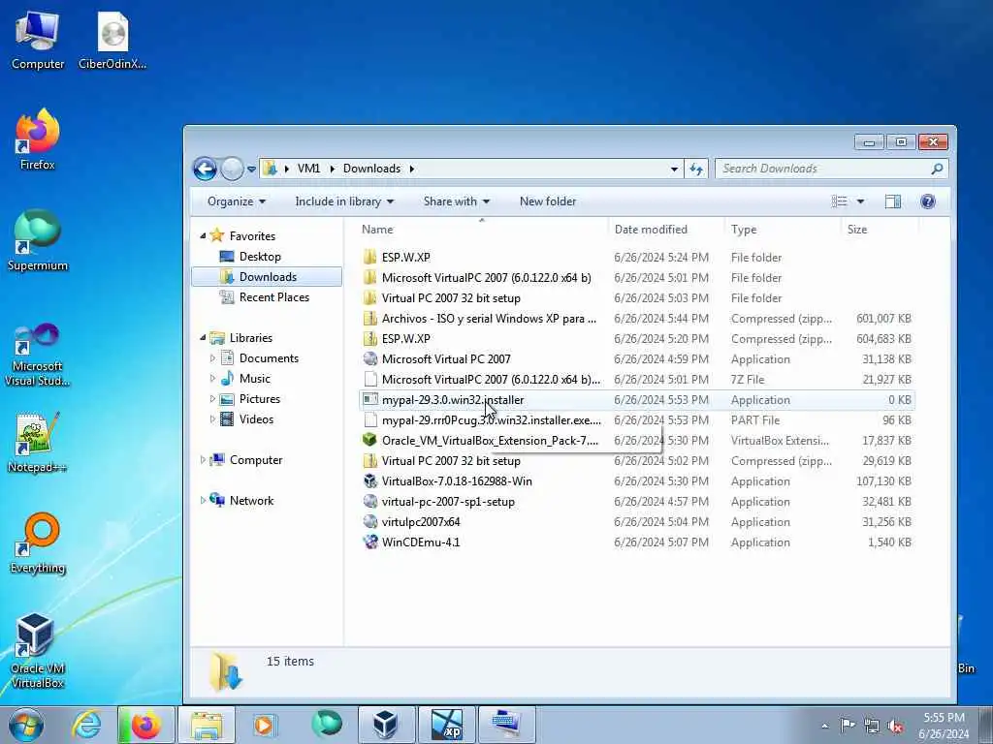The height and width of the screenshot is (744, 993).
Task: Select Desktop under Favorites
Action: tap(260, 256)
